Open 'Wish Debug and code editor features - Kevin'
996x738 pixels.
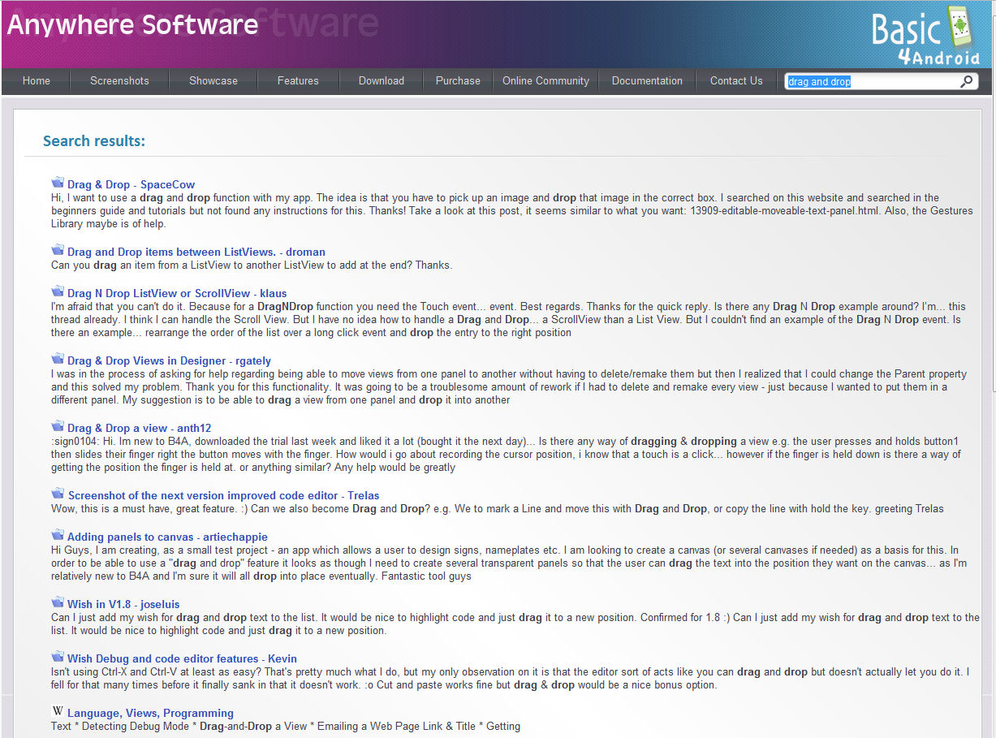click(182, 658)
